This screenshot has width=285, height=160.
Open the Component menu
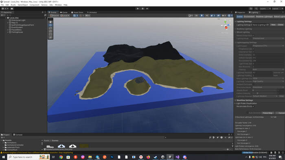(34, 5)
